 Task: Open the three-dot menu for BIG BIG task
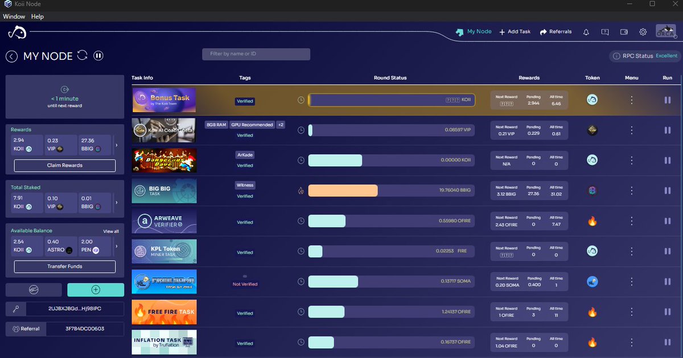point(632,191)
